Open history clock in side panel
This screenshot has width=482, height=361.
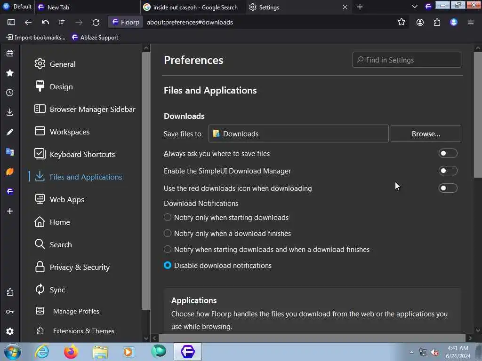[10, 93]
